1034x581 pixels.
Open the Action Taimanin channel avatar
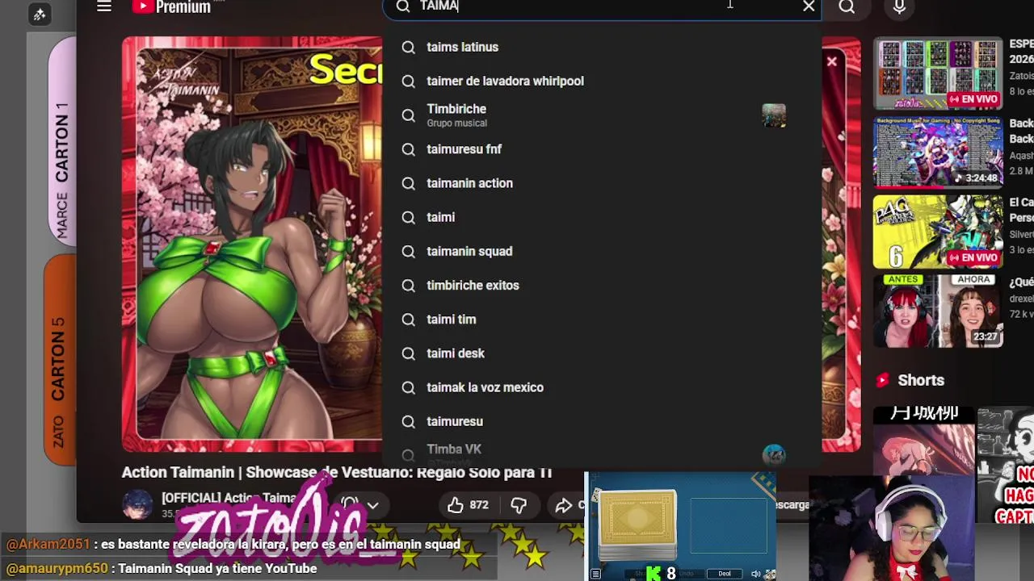click(137, 505)
